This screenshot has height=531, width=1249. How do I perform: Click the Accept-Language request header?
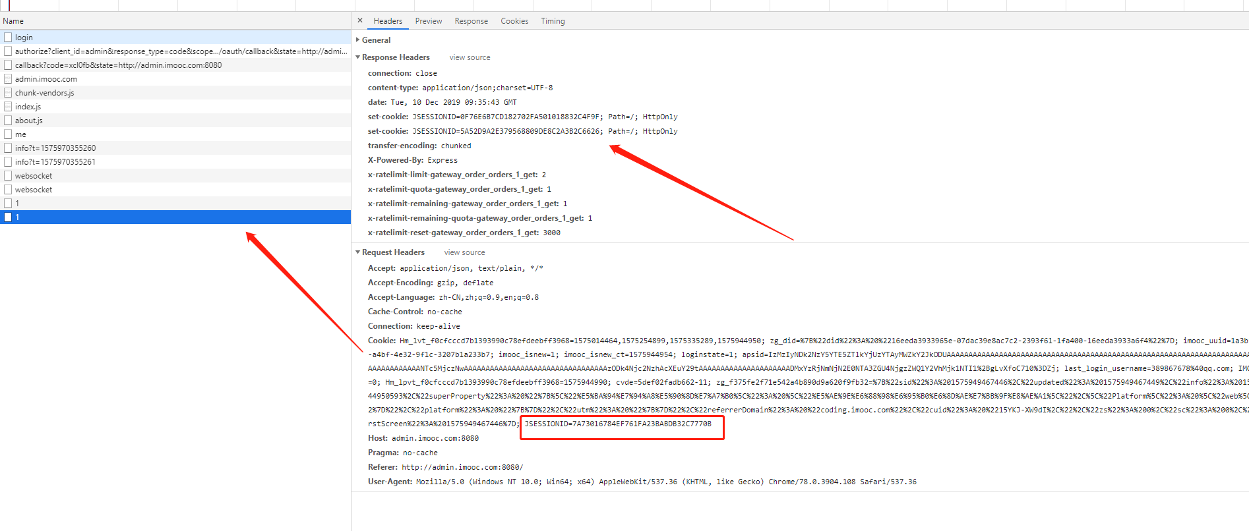[x=453, y=297]
